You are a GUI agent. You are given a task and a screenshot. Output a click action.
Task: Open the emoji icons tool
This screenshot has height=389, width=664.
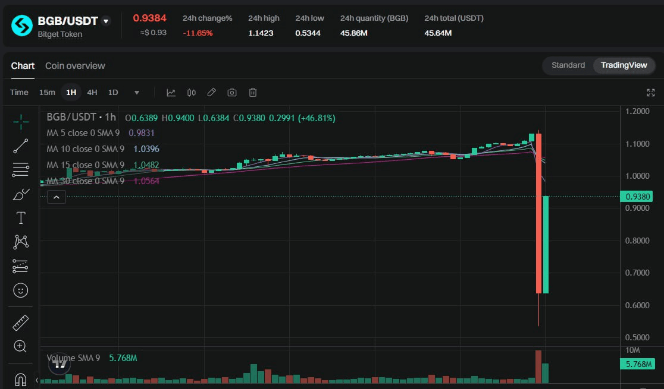click(x=20, y=290)
